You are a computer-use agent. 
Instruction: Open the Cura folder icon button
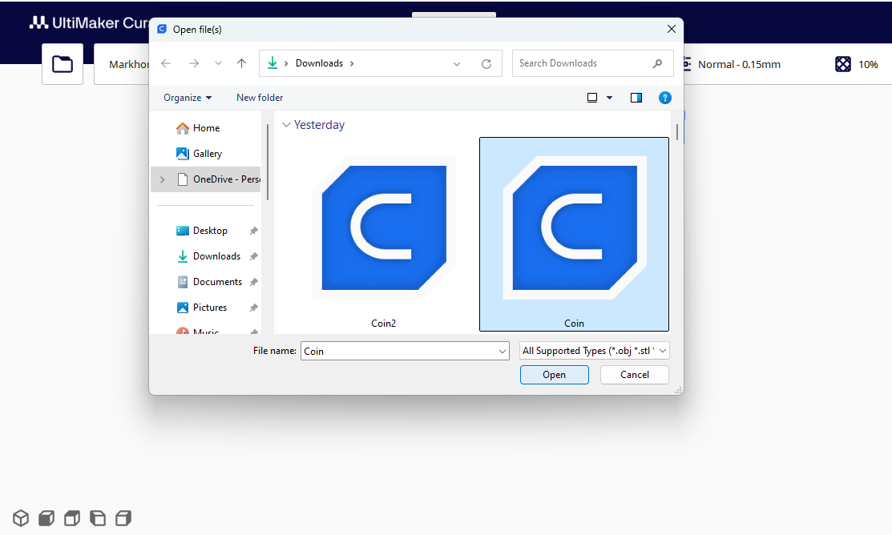point(63,64)
